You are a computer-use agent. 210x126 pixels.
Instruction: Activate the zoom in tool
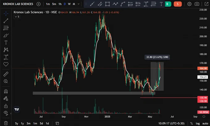6,81
